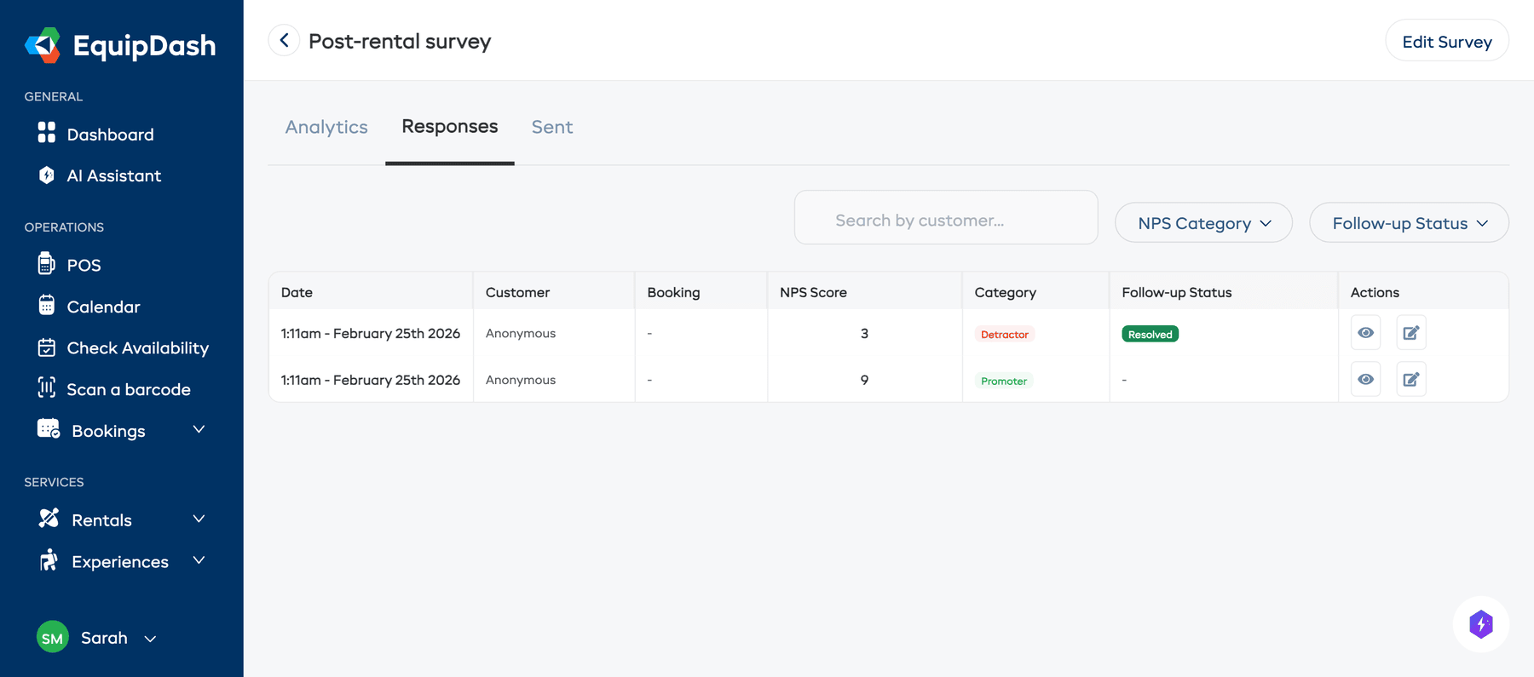Switch to the Sent tab
Image resolution: width=1534 pixels, height=677 pixels.
pyautogui.click(x=552, y=127)
